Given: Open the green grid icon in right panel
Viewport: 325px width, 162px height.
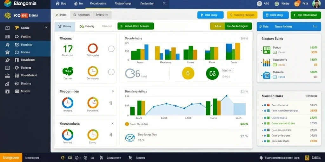Looking at the screenshot, I should (x=267, y=50).
